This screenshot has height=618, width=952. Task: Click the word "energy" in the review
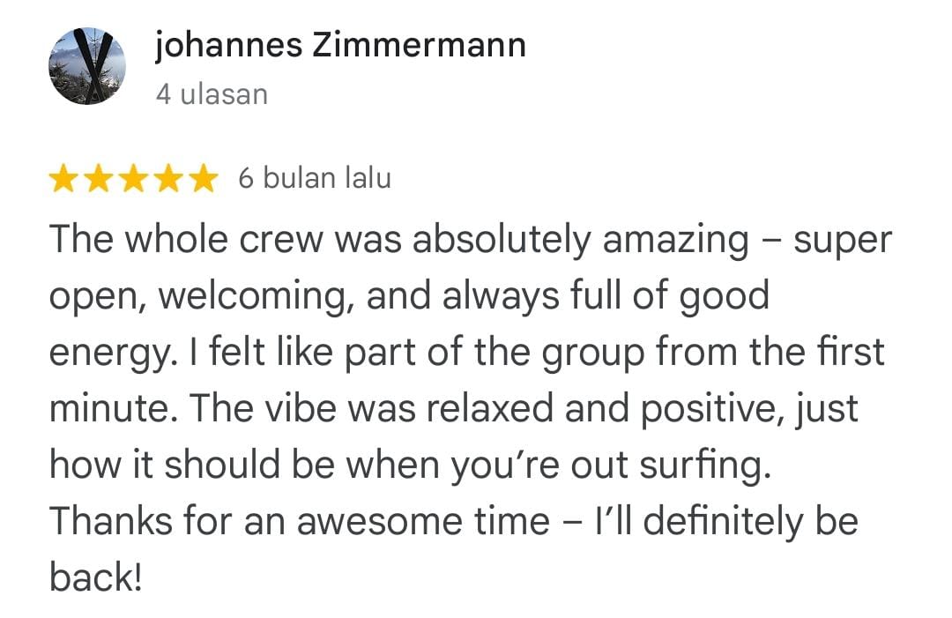point(101,353)
